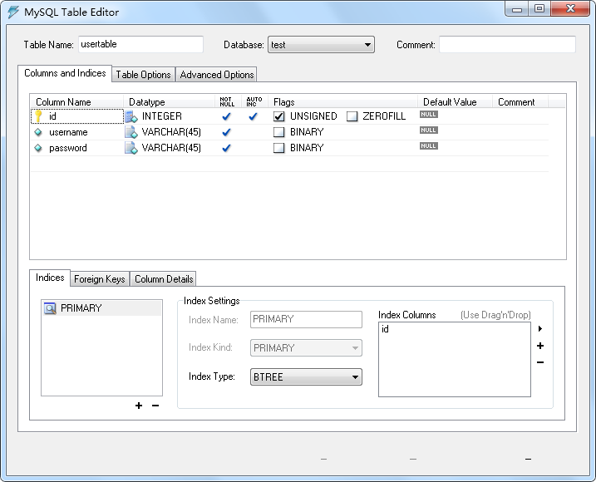Viewport: 596px width, 482px height.
Task: Open the Index Kind PRIMARY dropdown
Action: (x=306, y=348)
